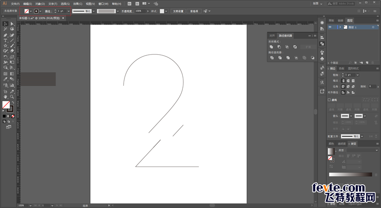
Task: Select the Direct Selection tool
Action: coord(12,24)
